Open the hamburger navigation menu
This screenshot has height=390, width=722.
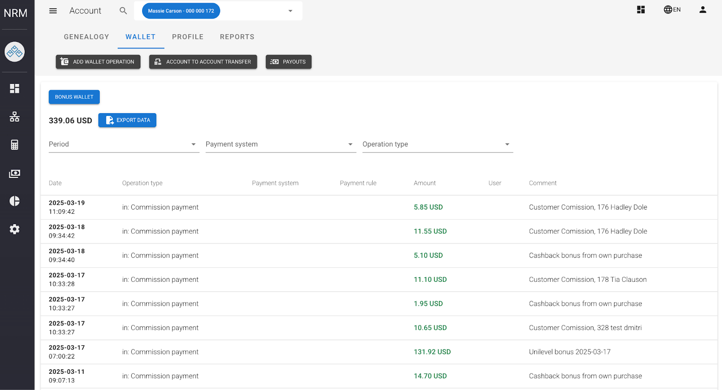pos(53,11)
